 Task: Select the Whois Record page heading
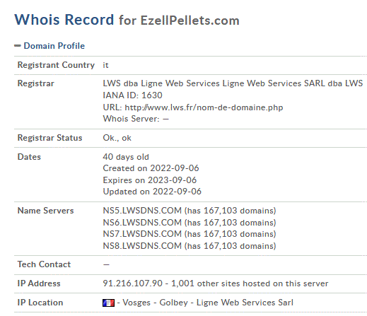(x=64, y=20)
